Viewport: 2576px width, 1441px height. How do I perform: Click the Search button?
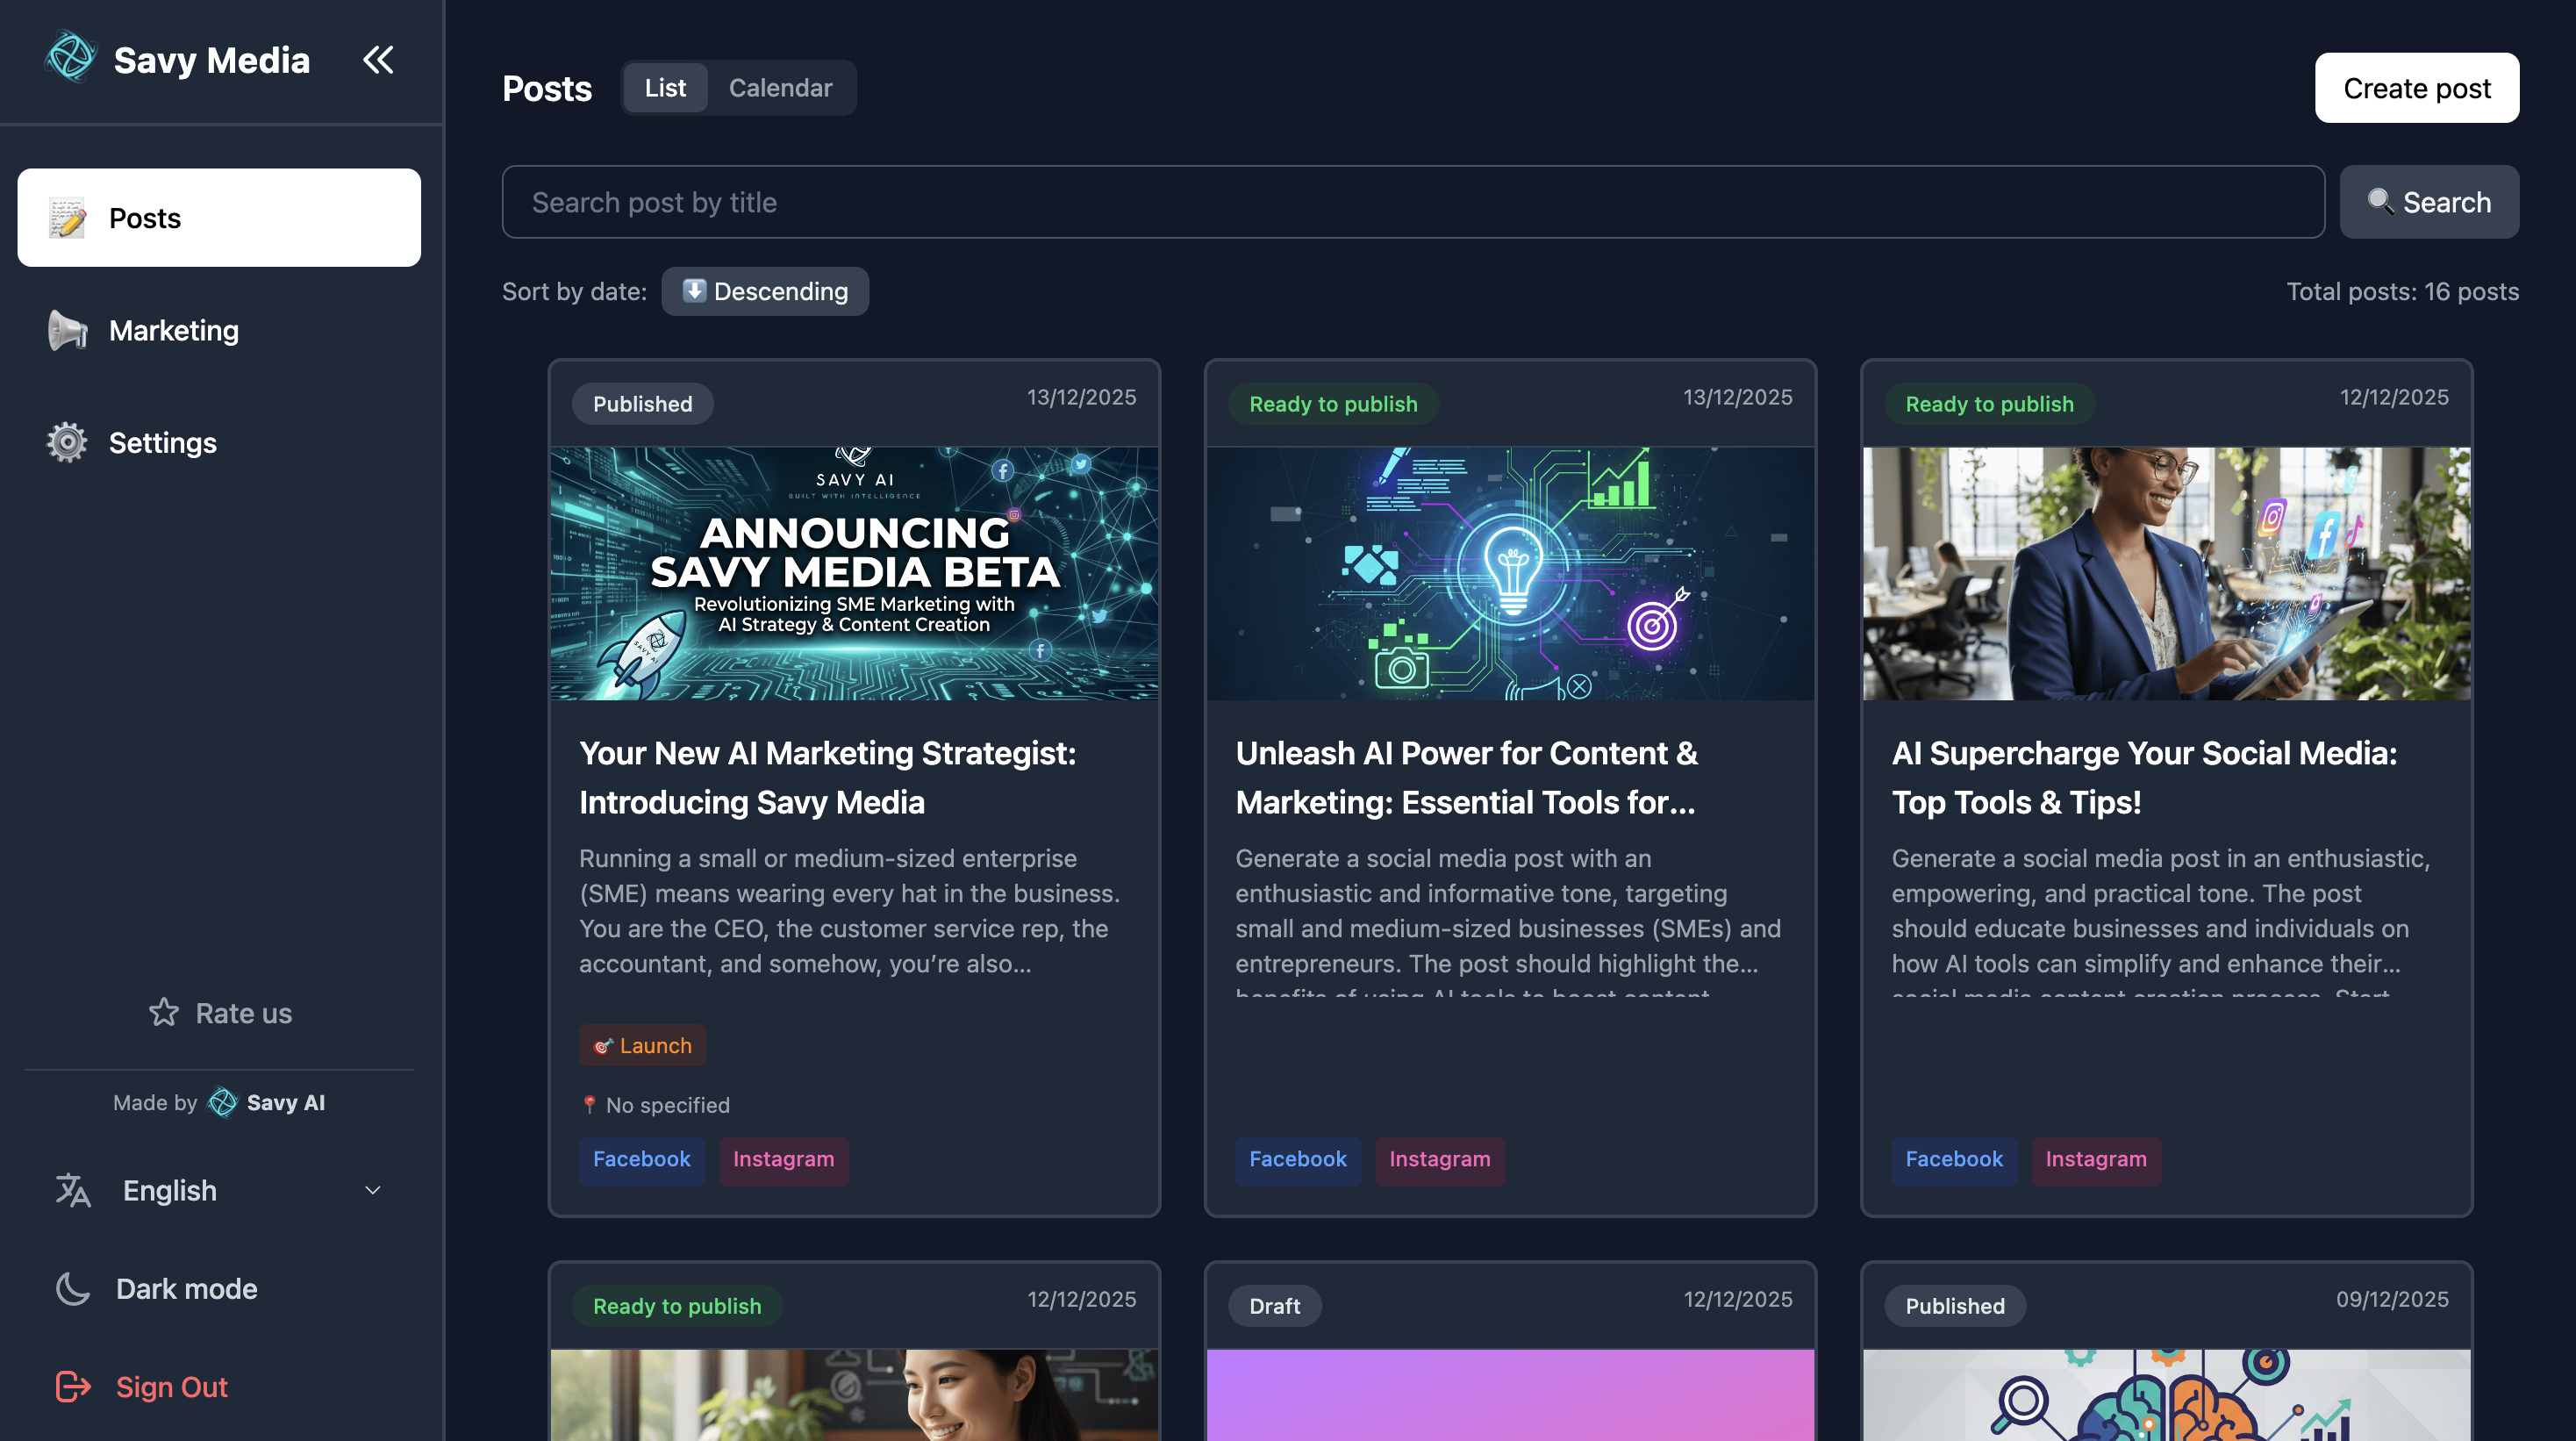pyautogui.click(x=2429, y=202)
